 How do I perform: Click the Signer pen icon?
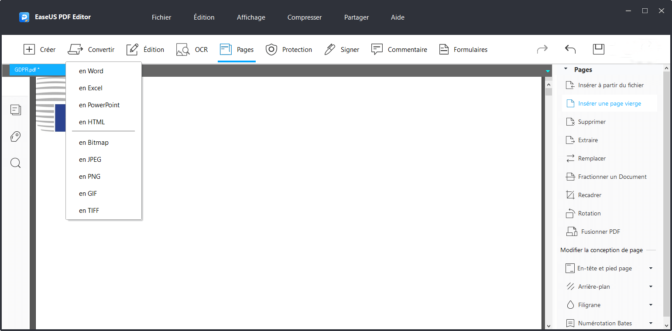330,49
